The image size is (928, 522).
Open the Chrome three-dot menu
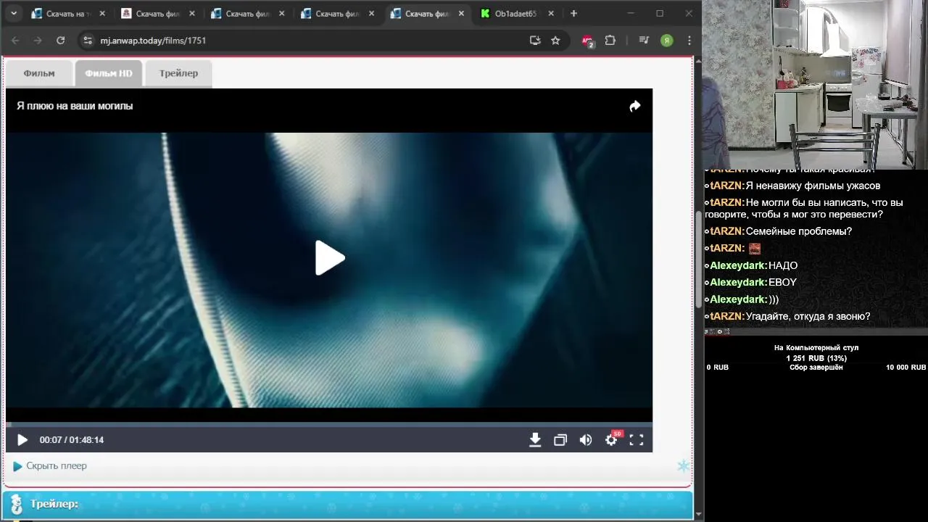click(x=689, y=41)
